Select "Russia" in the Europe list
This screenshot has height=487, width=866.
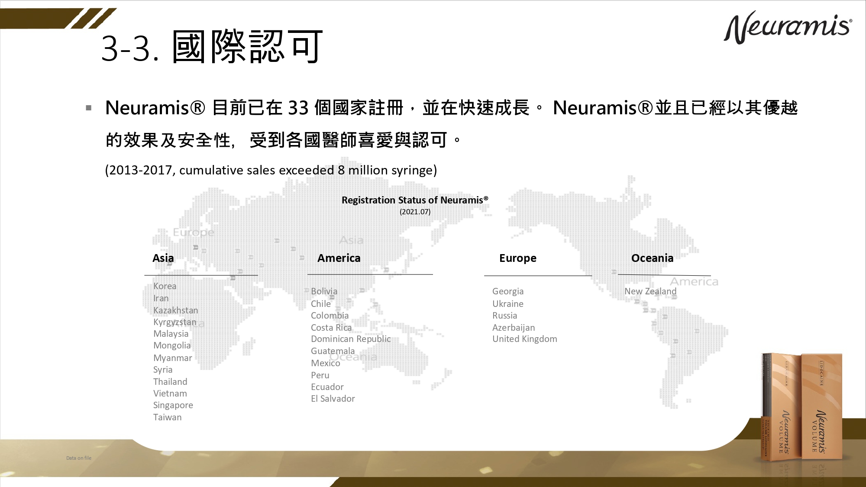coord(504,316)
